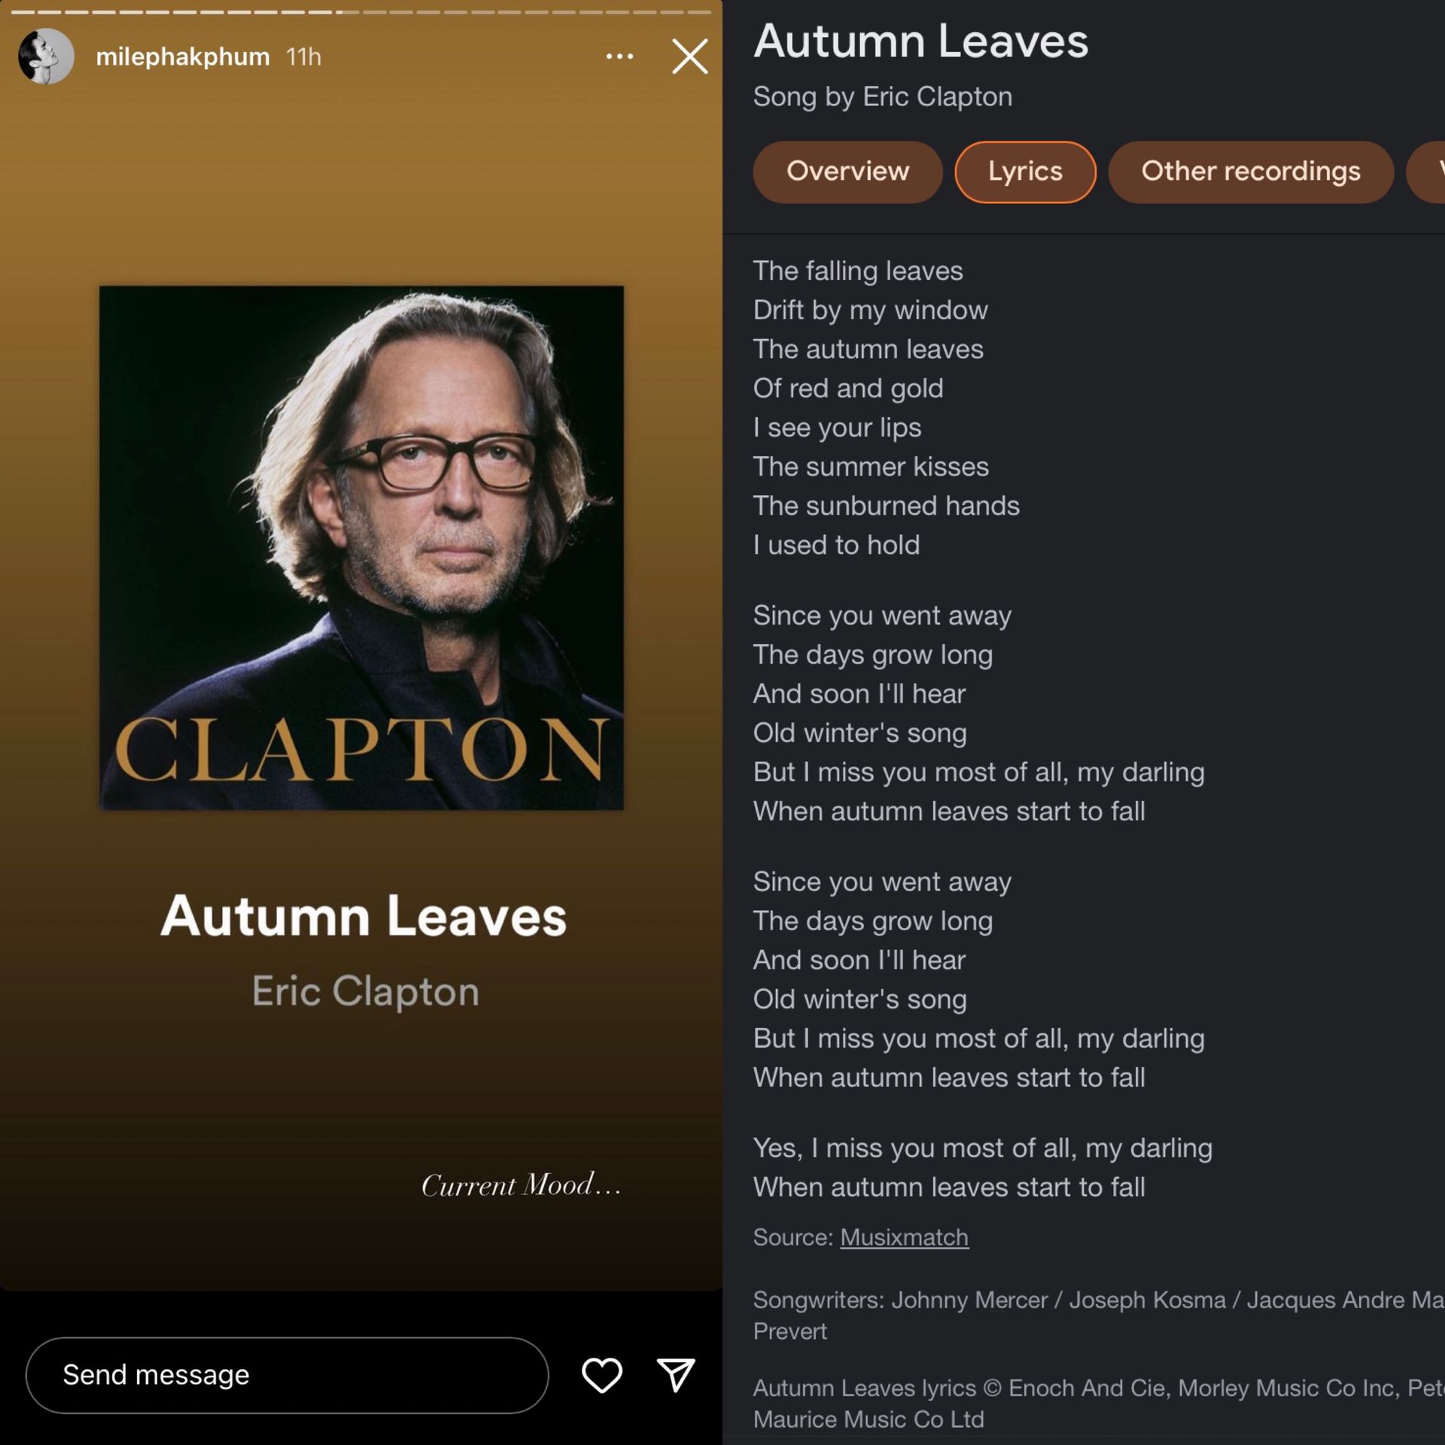The height and width of the screenshot is (1445, 1445).
Task: Open milephakphum's profile picture
Action: (x=46, y=56)
